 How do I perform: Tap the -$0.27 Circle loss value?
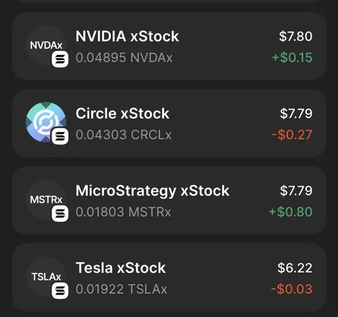(292, 135)
